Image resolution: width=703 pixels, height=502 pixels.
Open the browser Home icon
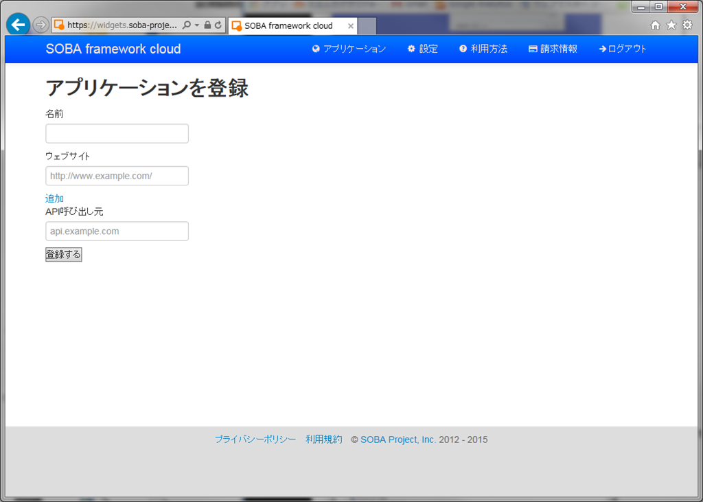coord(656,25)
